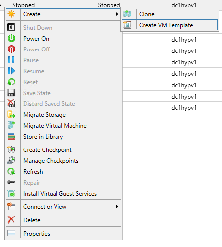
Task: Click the Migrate Virtual Machine server icon
Action: (x=11, y=125)
